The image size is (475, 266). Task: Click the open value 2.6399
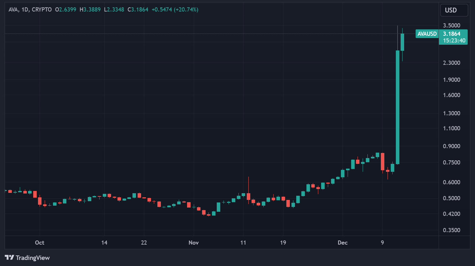(67, 10)
